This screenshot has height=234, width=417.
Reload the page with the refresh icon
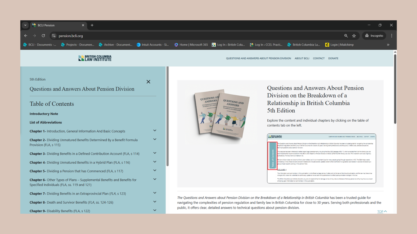tap(43, 36)
